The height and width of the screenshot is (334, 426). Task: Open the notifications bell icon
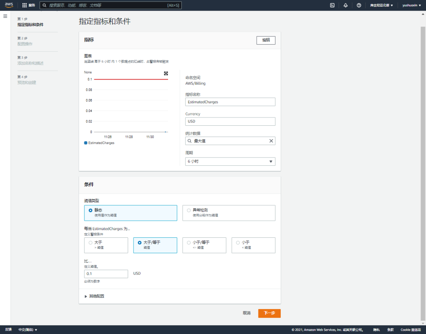point(345,5)
